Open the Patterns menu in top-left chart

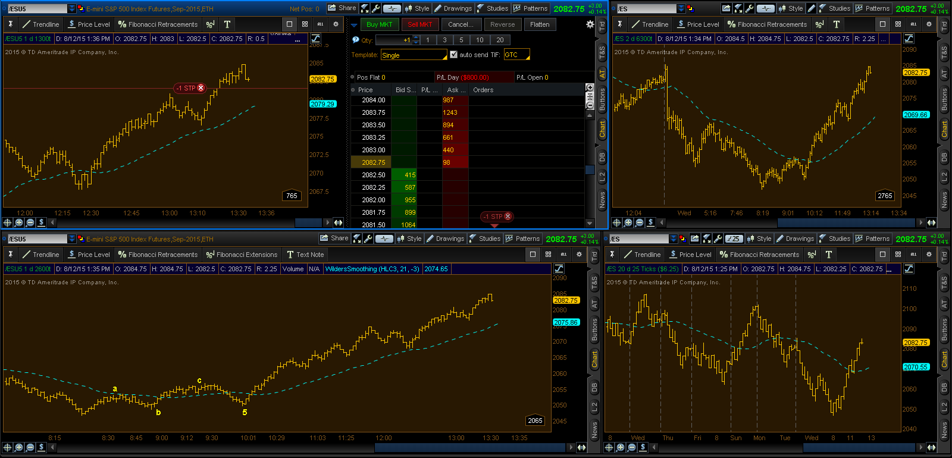pos(530,8)
